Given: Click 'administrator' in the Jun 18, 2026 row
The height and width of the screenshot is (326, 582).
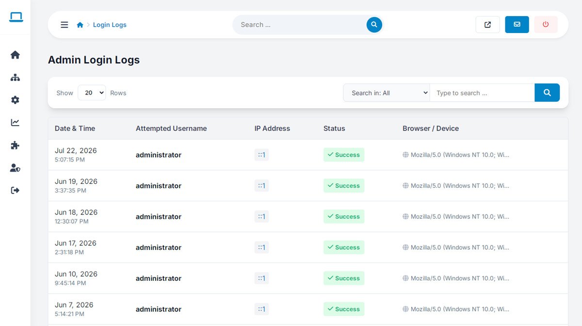Looking at the screenshot, I should 159,216.
